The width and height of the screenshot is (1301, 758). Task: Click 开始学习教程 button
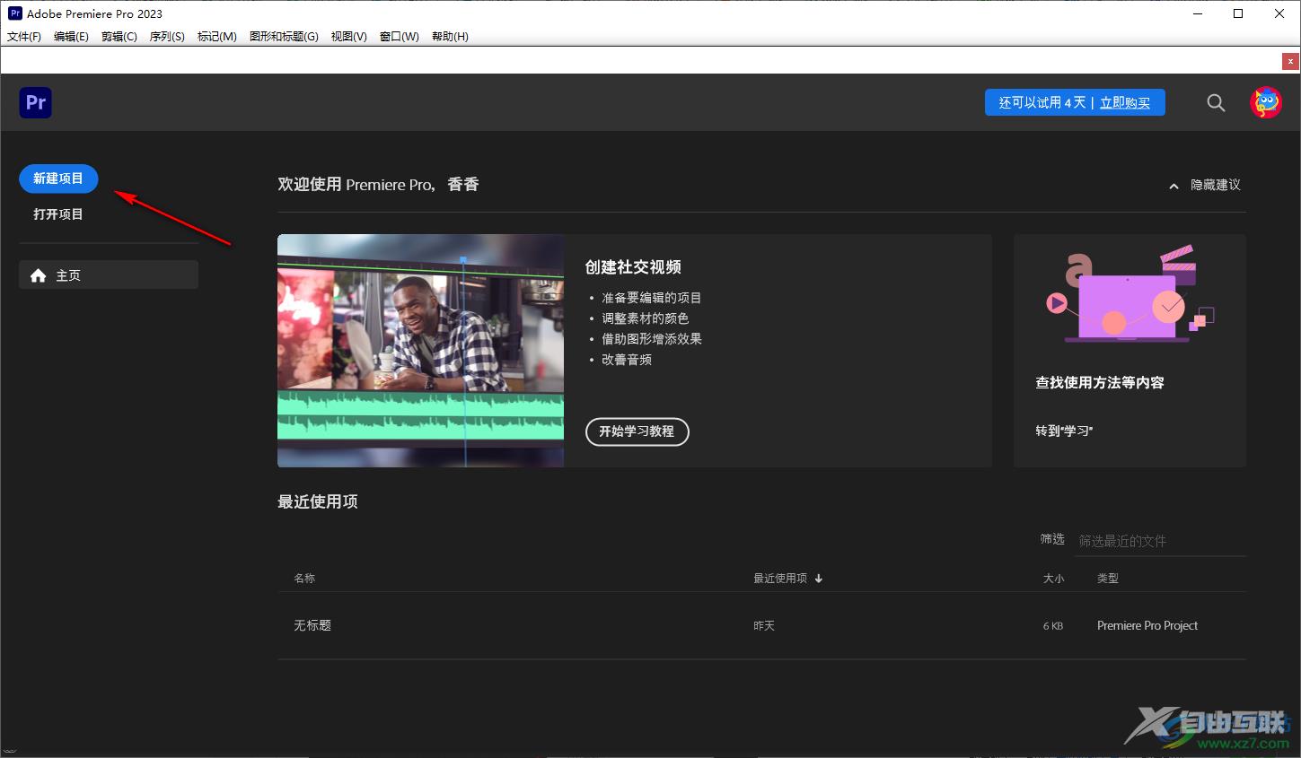pyautogui.click(x=637, y=431)
